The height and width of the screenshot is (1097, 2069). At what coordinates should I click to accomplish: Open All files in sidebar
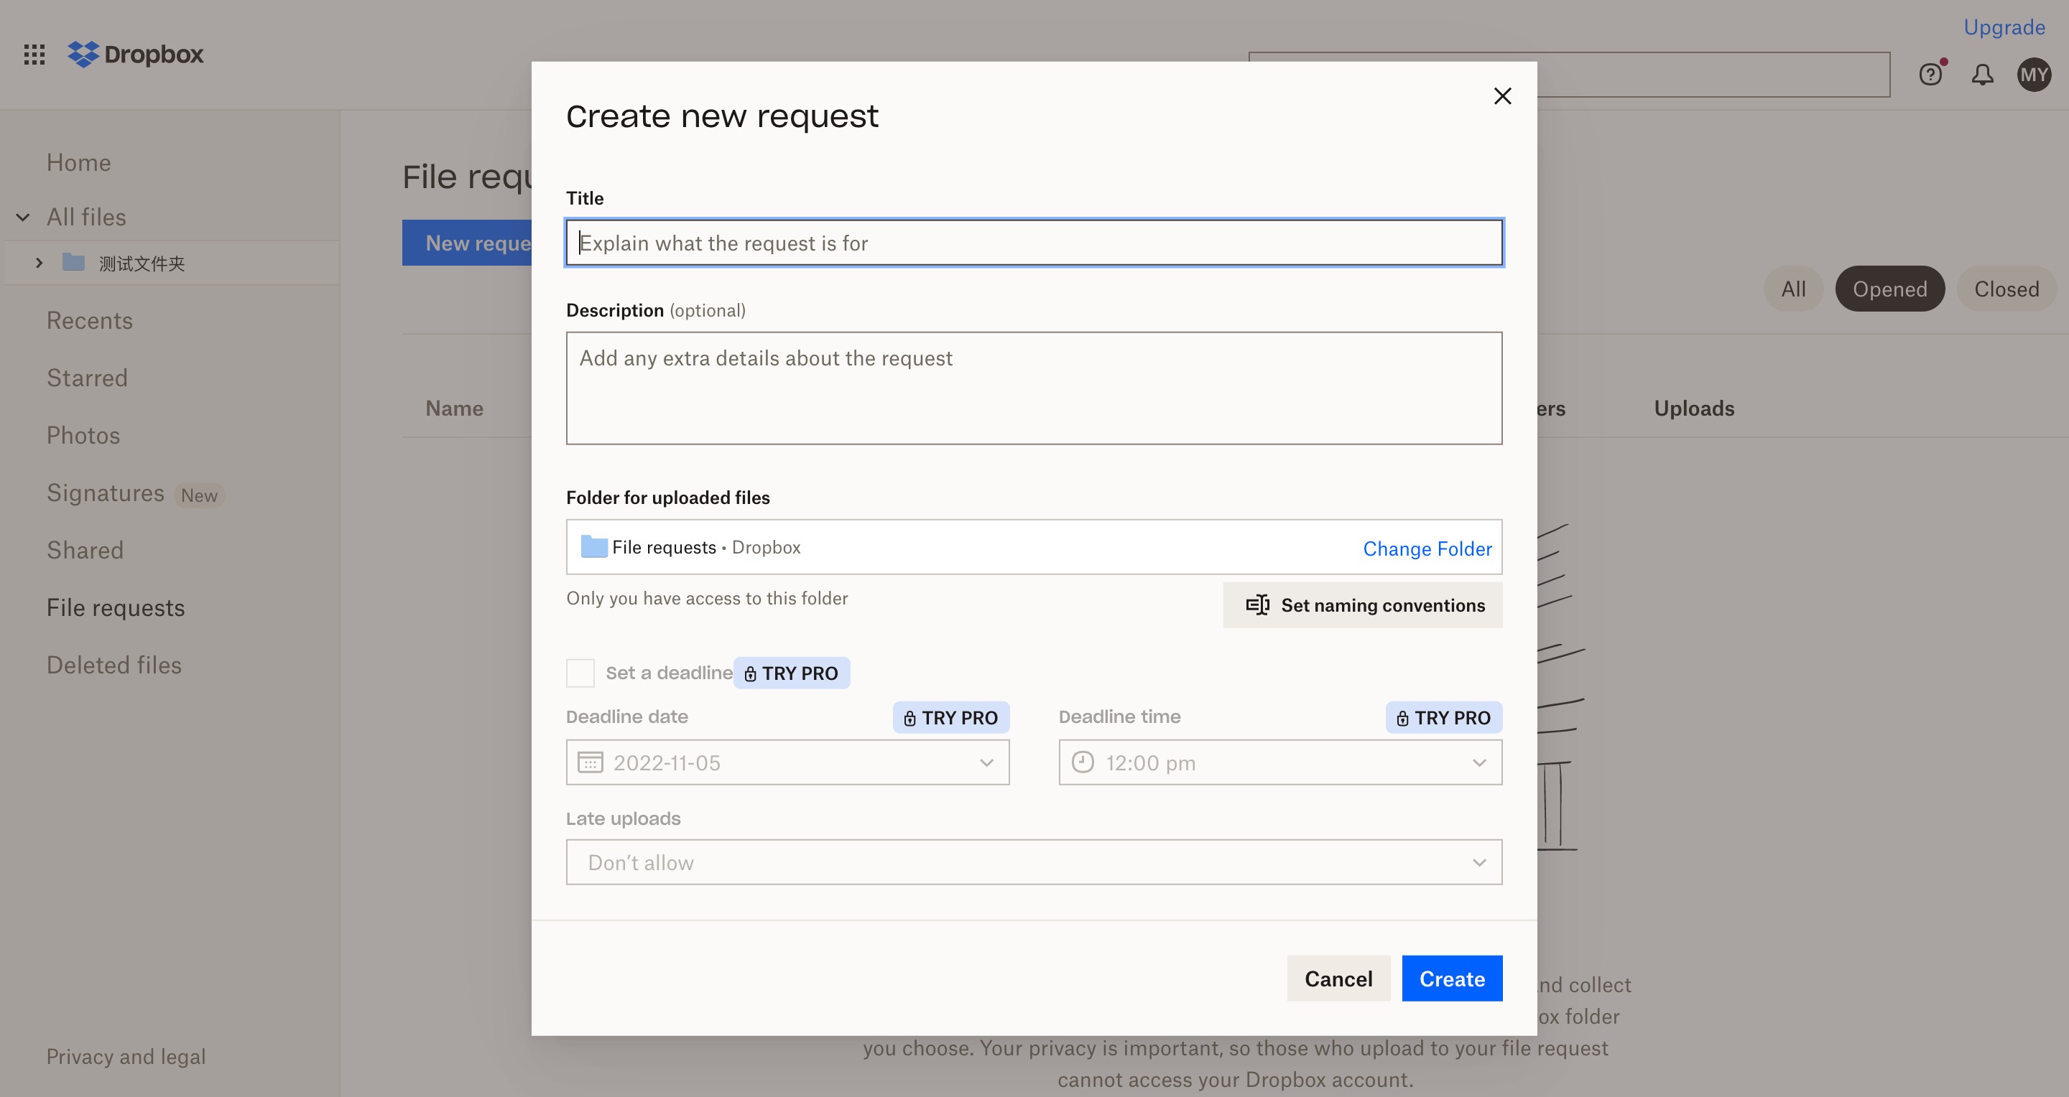click(x=87, y=218)
